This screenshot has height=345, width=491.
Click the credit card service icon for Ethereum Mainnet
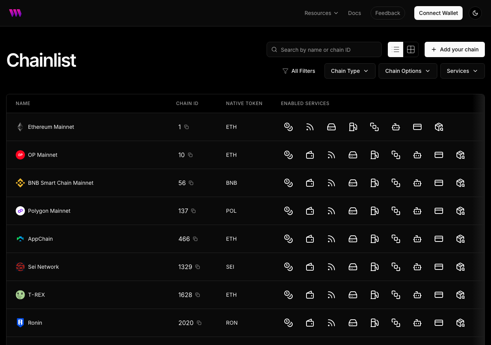click(x=417, y=127)
